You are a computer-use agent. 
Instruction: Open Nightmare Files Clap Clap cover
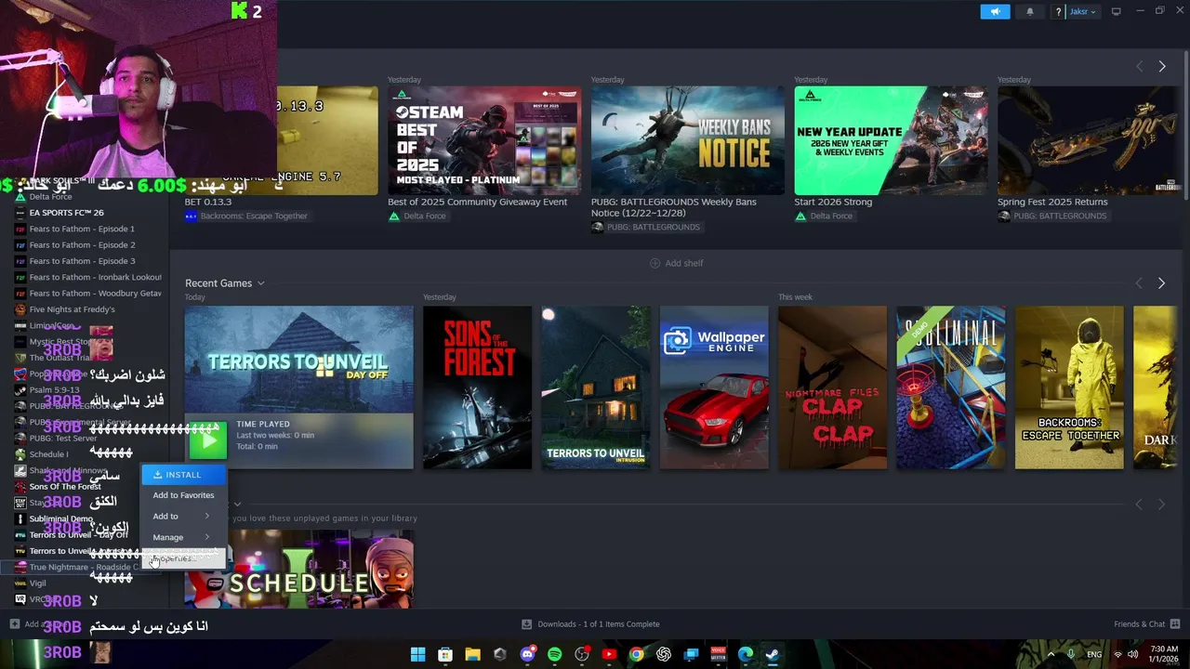pos(832,387)
